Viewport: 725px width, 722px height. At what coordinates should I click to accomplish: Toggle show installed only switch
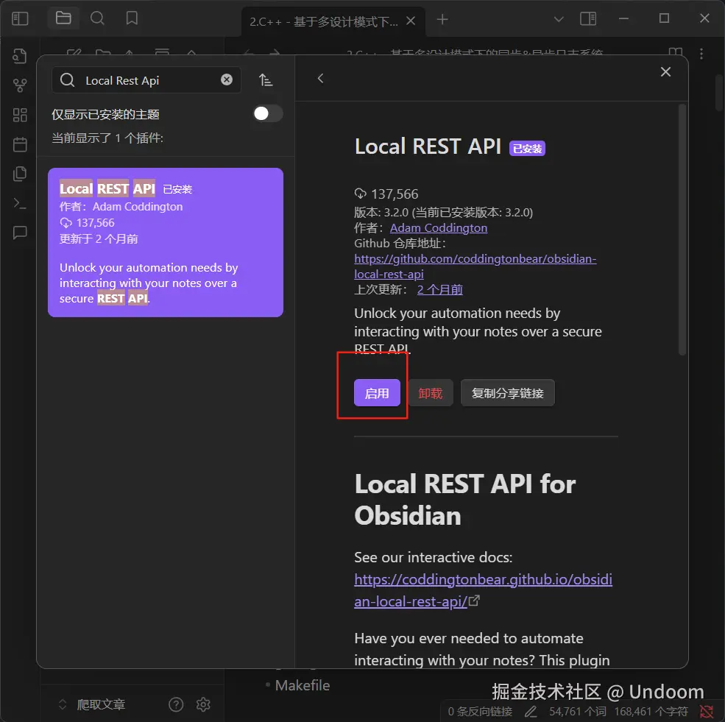point(268,113)
